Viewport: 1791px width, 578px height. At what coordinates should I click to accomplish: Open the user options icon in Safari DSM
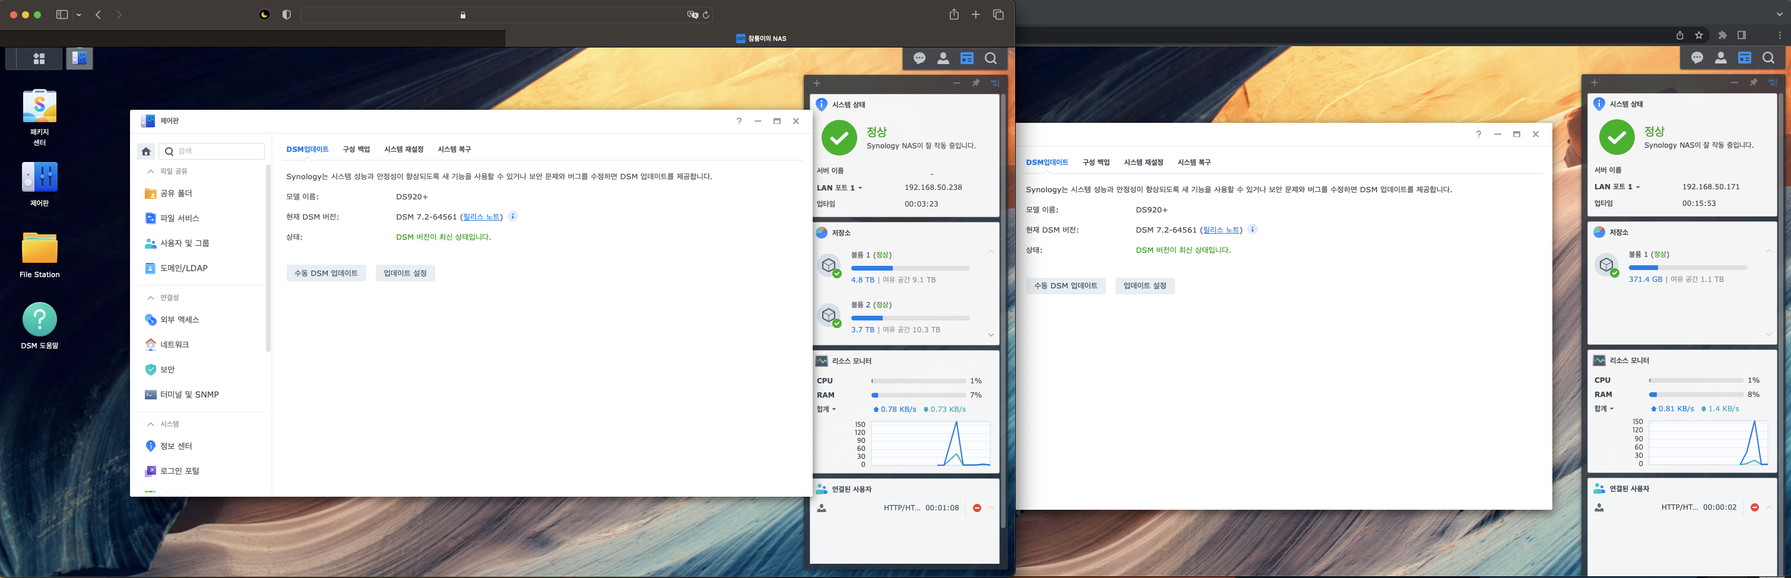[943, 58]
